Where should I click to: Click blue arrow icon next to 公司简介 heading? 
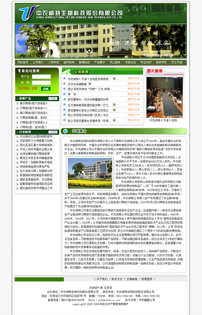(x=65, y=131)
